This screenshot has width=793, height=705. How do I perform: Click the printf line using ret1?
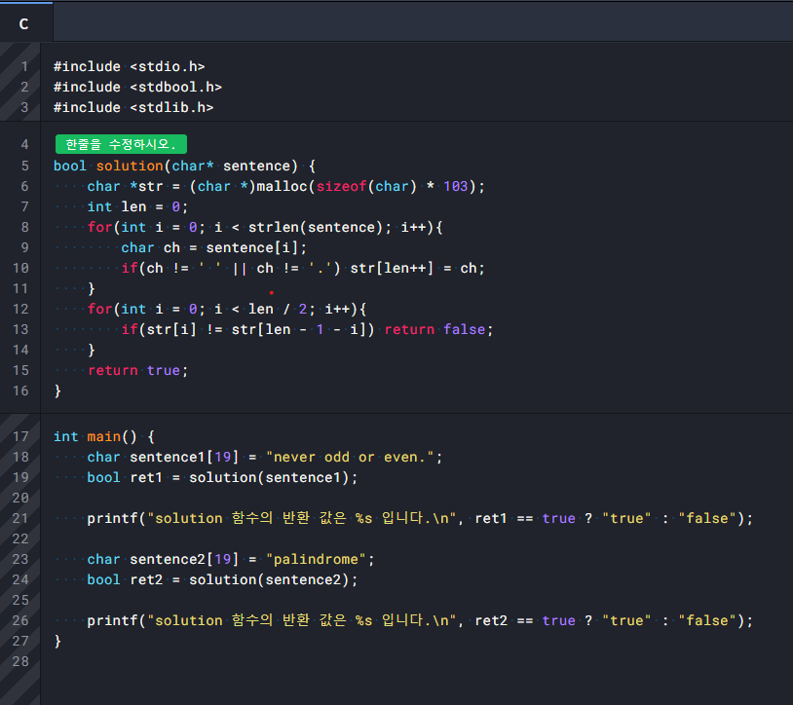(420, 518)
